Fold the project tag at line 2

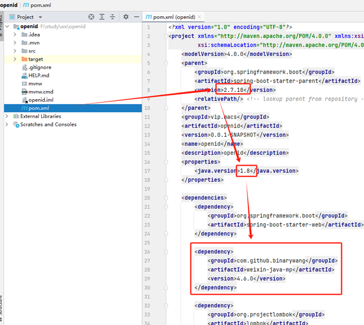pos(166,36)
